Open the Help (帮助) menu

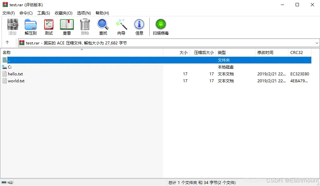pos(102,13)
